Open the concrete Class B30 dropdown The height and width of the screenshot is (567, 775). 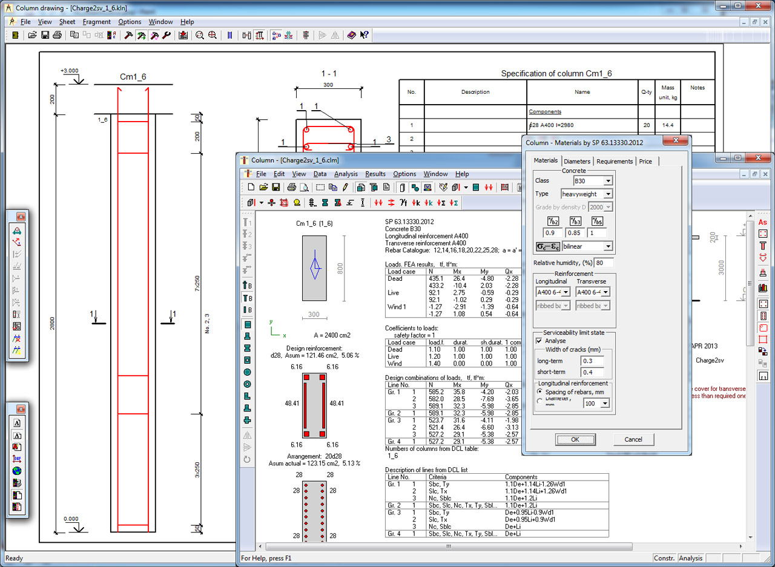[x=608, y=181]
